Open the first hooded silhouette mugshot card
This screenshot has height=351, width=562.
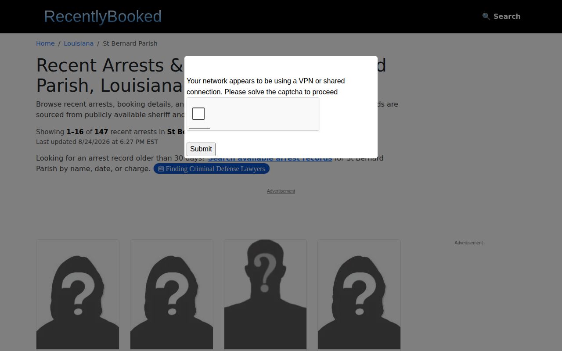78,294
